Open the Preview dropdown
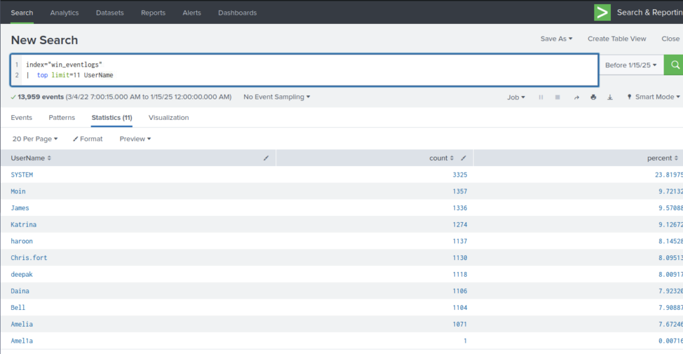This screenshot has height=354, width=683. [x=135, y=139]
